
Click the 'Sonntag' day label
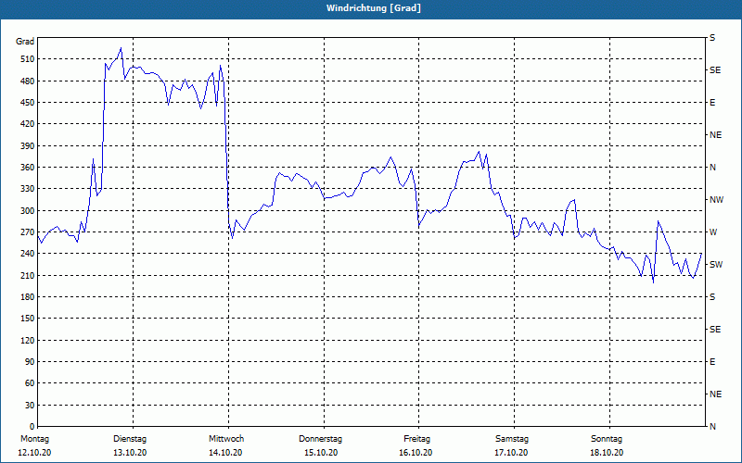coord(607,439)
